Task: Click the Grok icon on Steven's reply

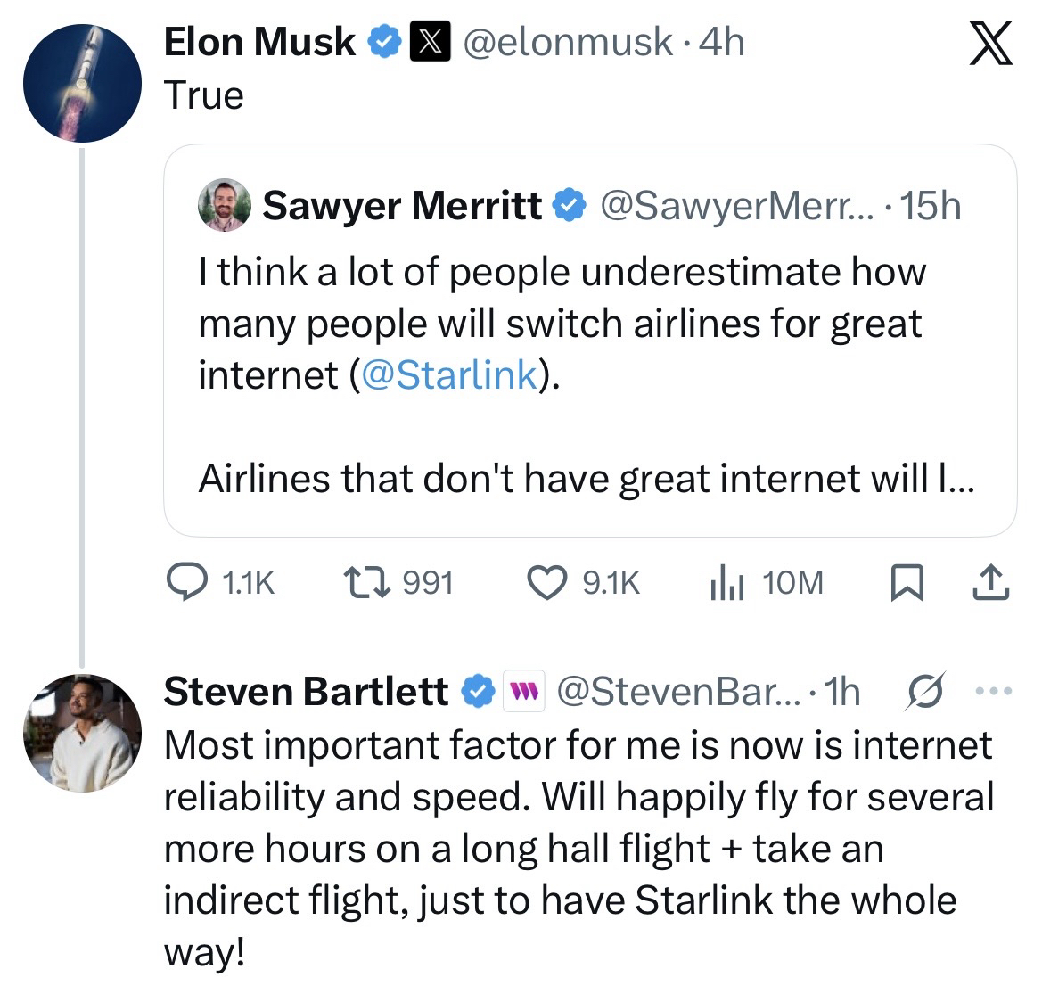Action: point(923,693)
